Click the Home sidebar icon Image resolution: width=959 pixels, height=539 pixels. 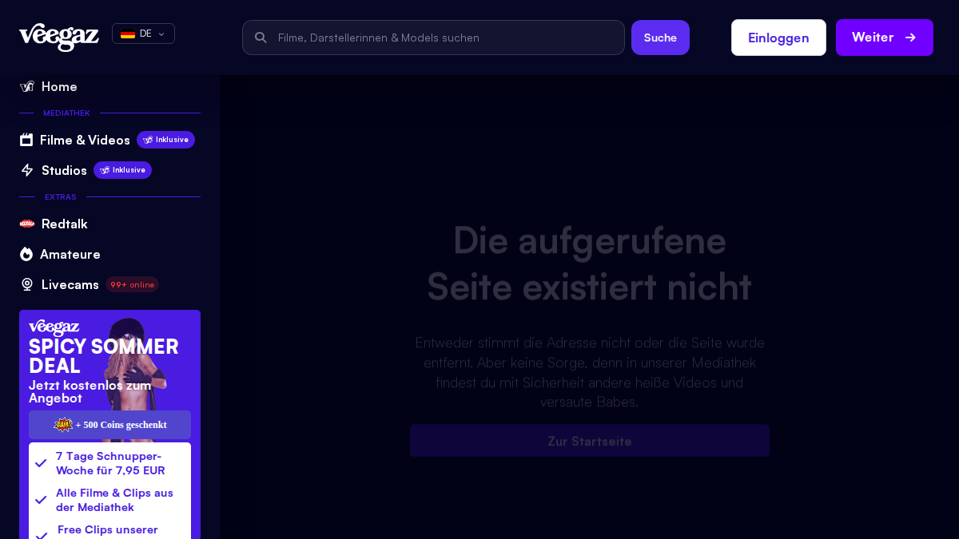click(x=26, y=86)
